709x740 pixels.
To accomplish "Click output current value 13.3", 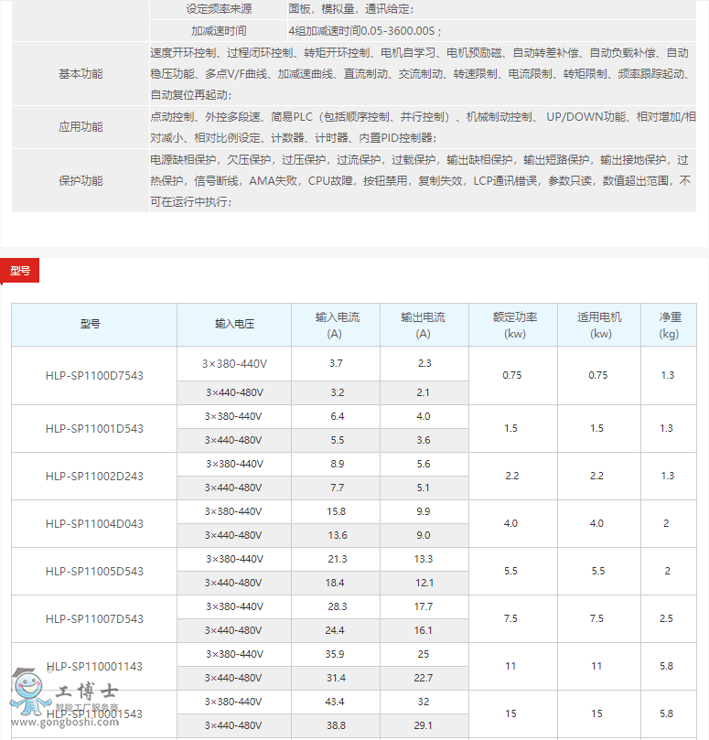I will click(424, 559).
